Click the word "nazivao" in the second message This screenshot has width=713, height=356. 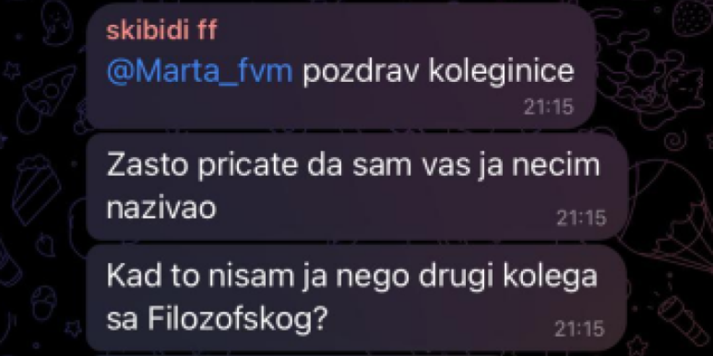tap(162, 208)
